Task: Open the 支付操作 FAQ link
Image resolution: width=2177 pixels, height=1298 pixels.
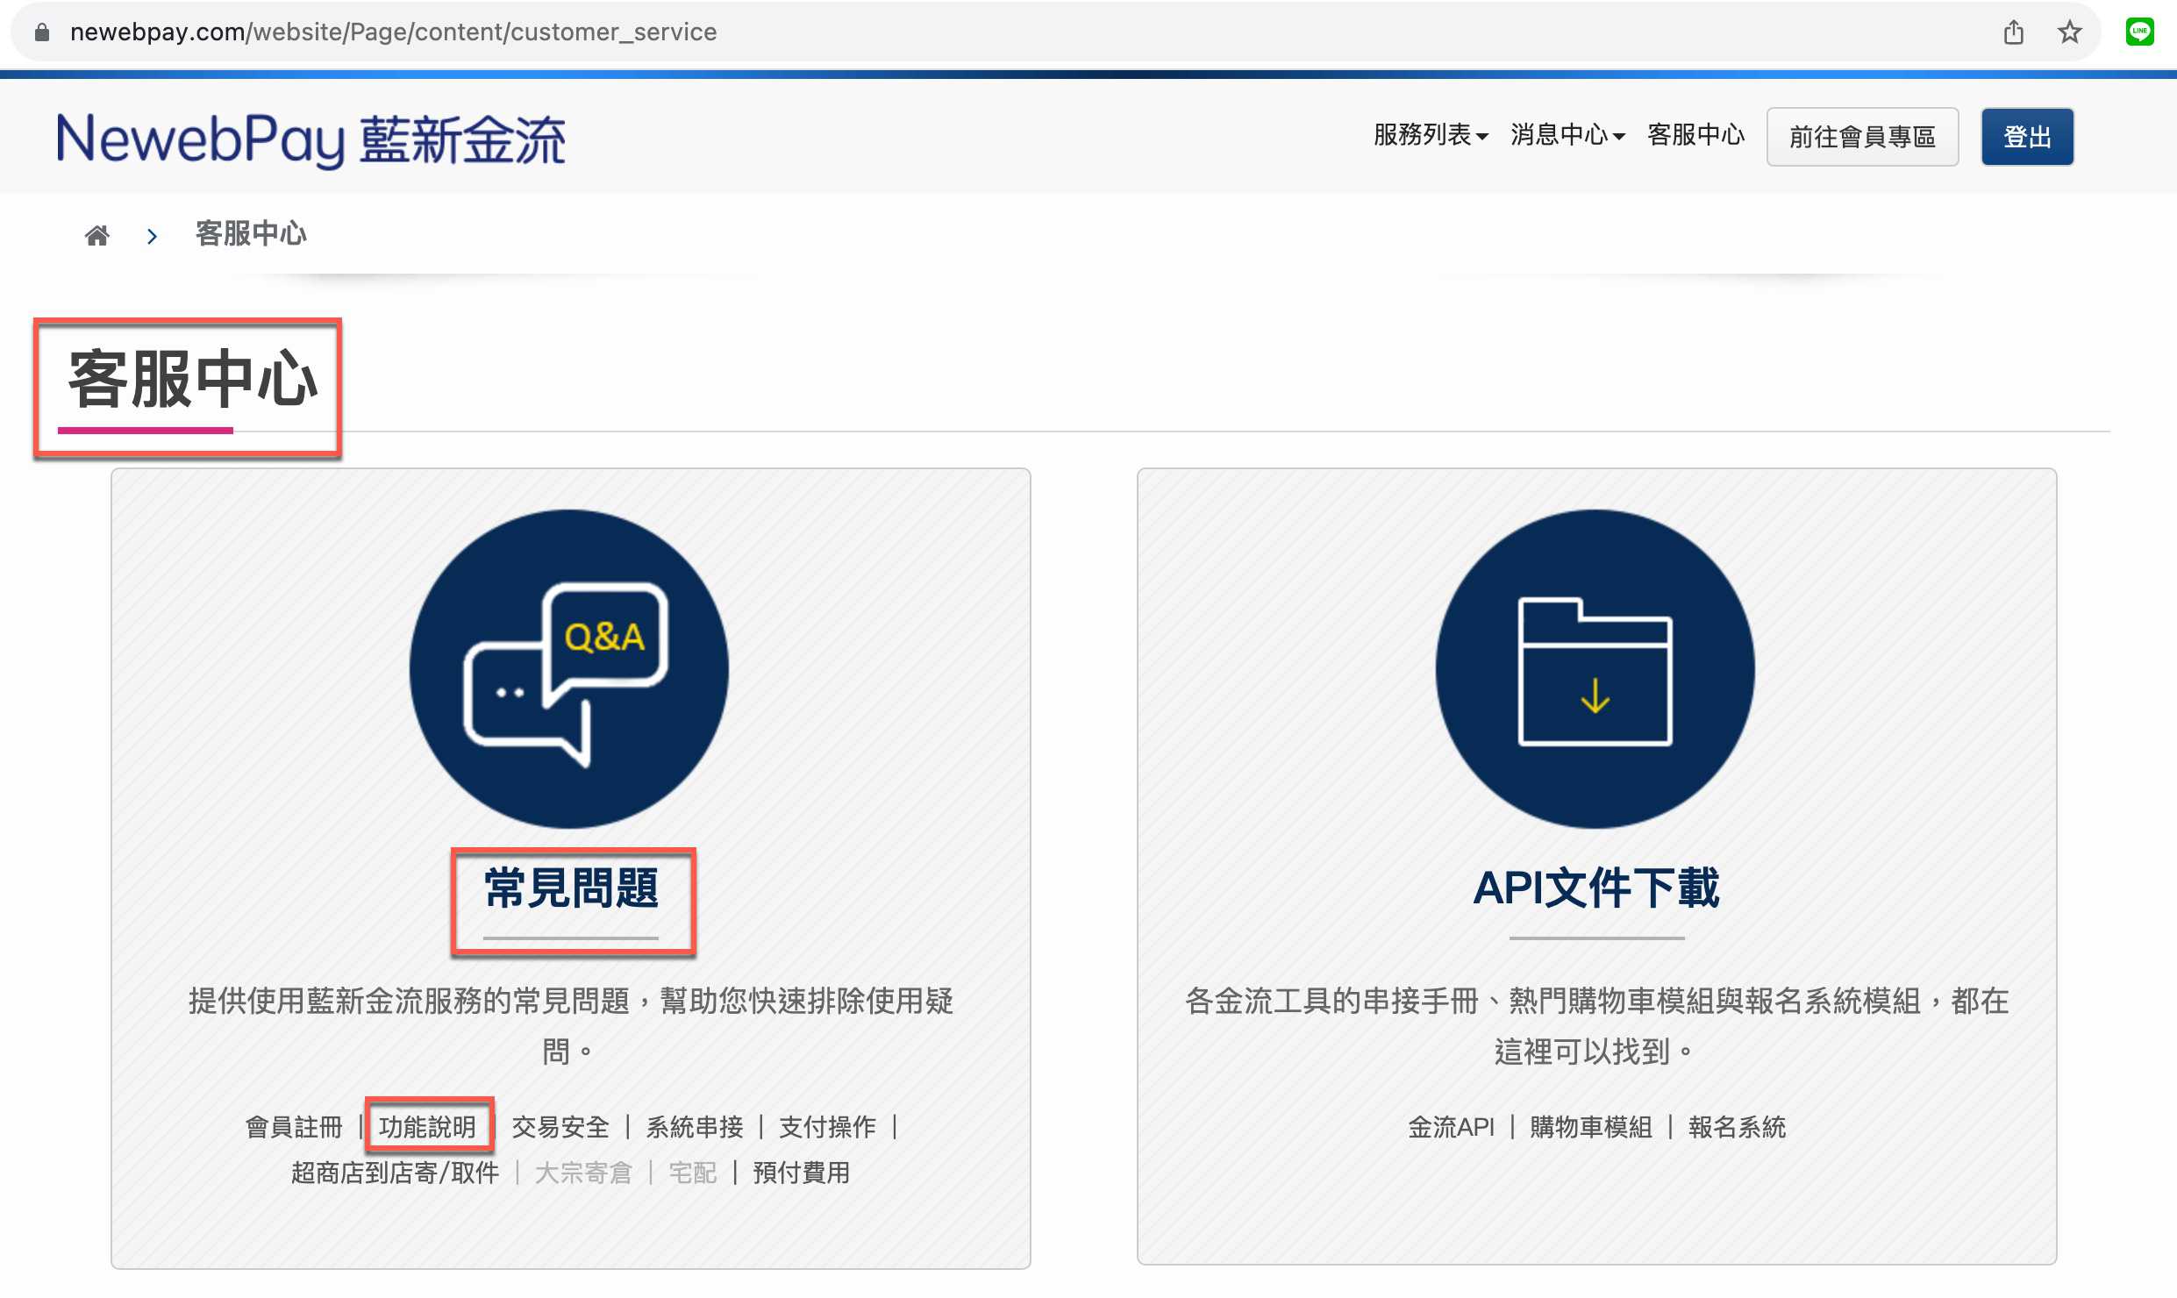Action: tap(828, 1127)
